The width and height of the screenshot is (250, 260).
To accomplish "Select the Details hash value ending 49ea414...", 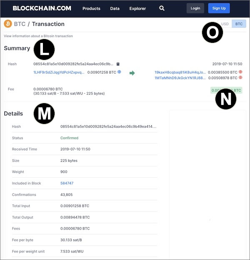I will [x=108, y=126].
